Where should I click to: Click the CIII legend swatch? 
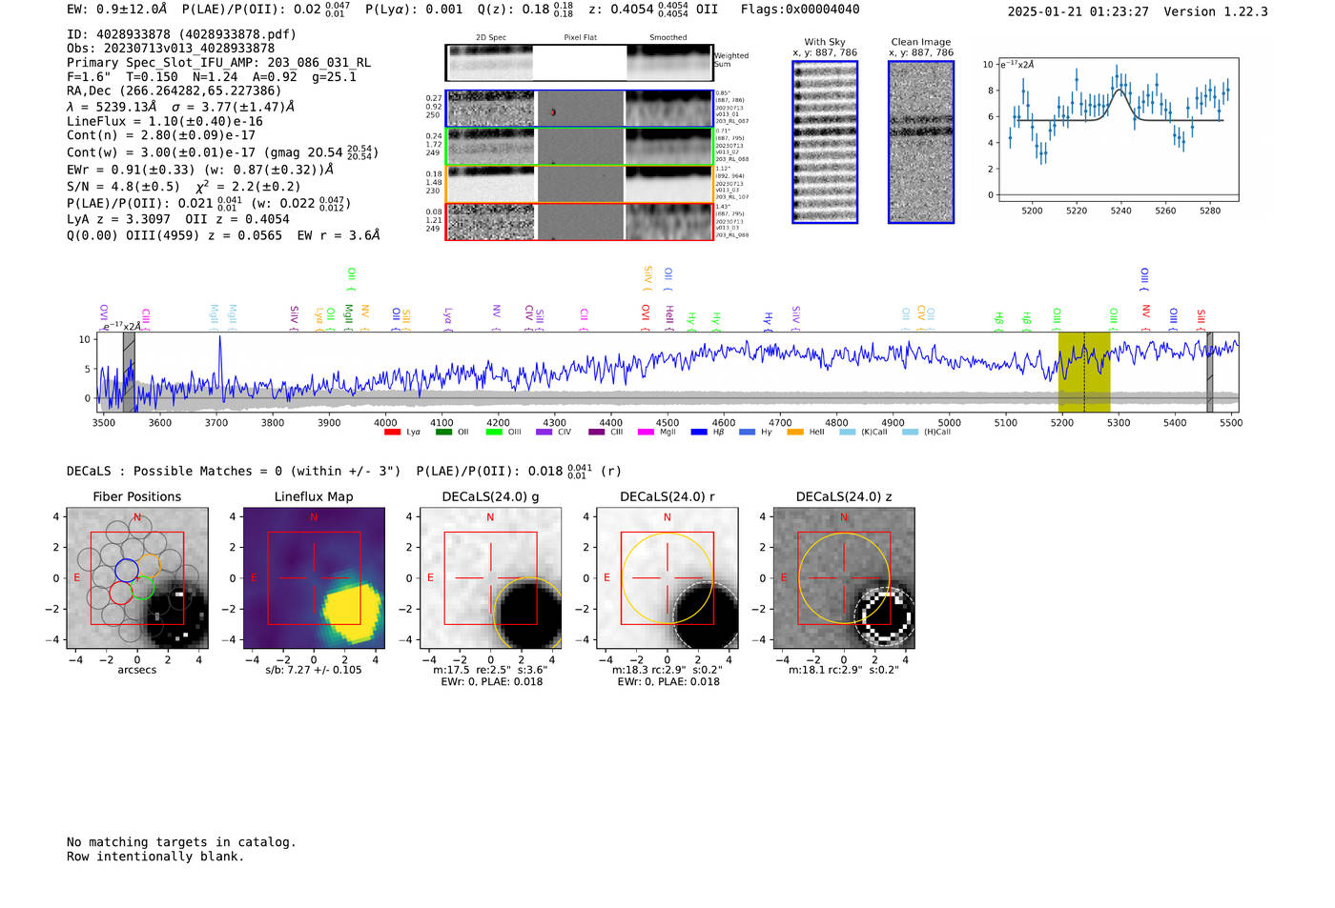pyautogui.click(x=597, y=432)
